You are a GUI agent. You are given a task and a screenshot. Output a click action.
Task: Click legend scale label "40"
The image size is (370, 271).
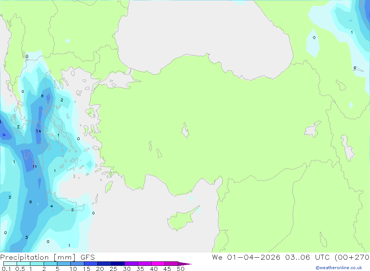click(154, 269)
